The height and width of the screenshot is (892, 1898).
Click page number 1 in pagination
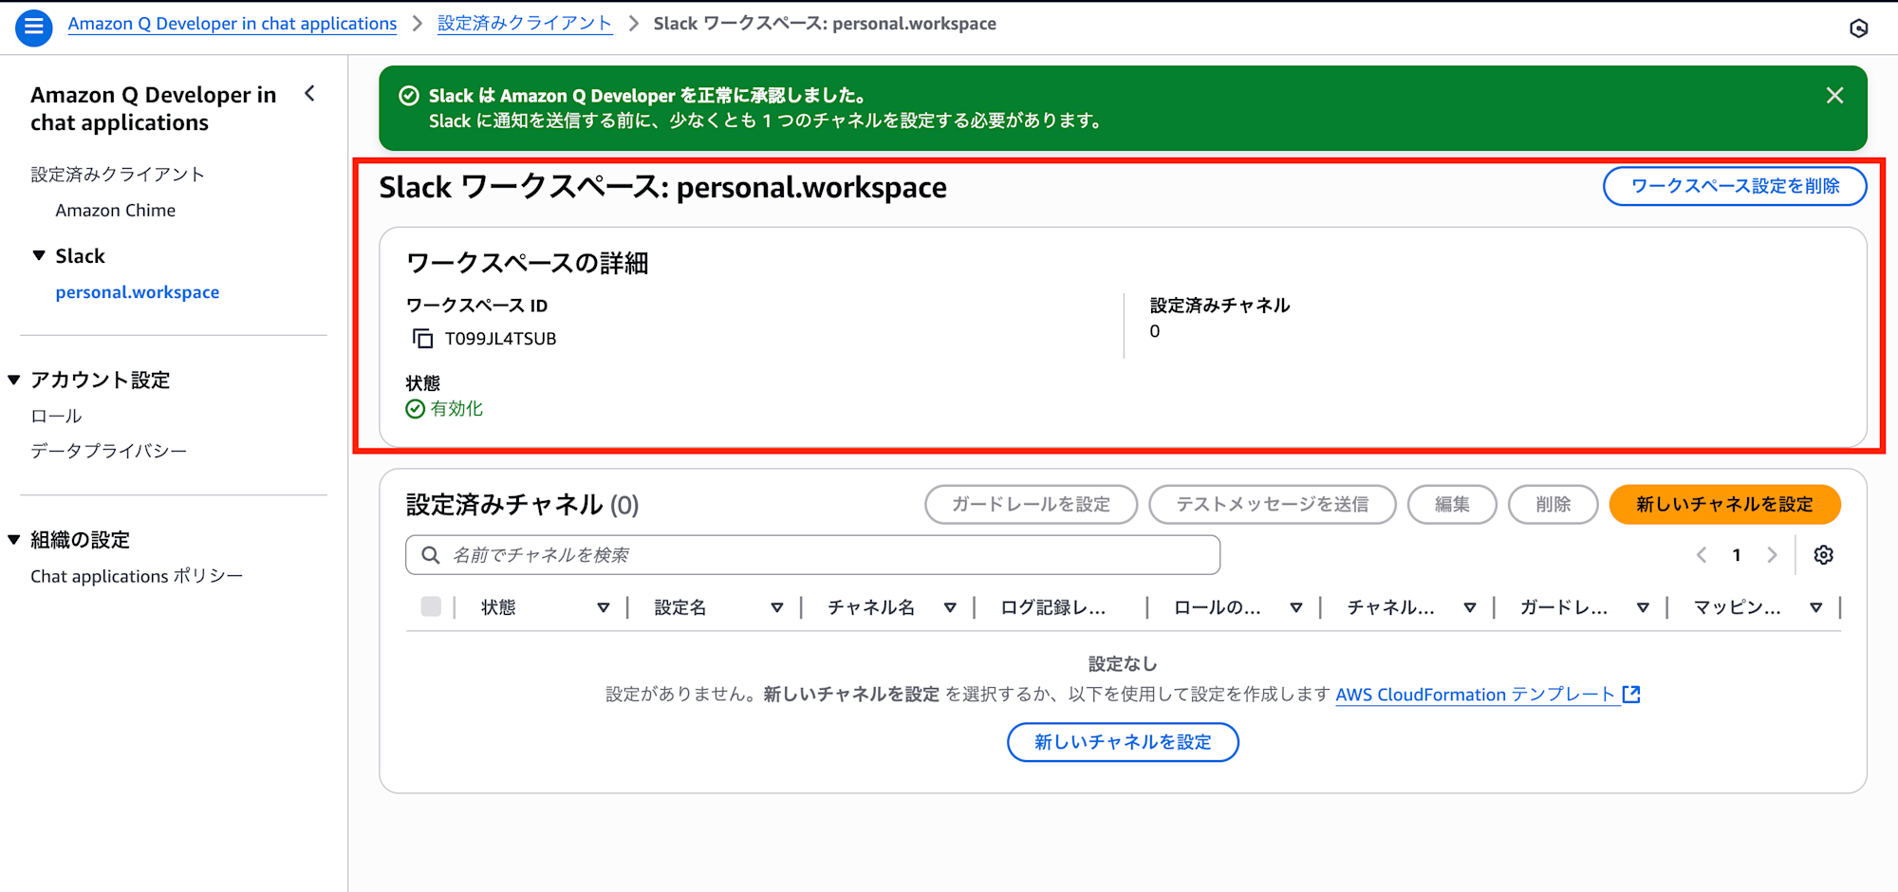[1737, 555]
